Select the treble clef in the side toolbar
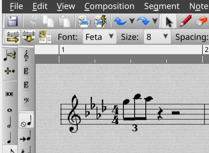This screenshot has height=153, width=209. click(x=26, y=56)
